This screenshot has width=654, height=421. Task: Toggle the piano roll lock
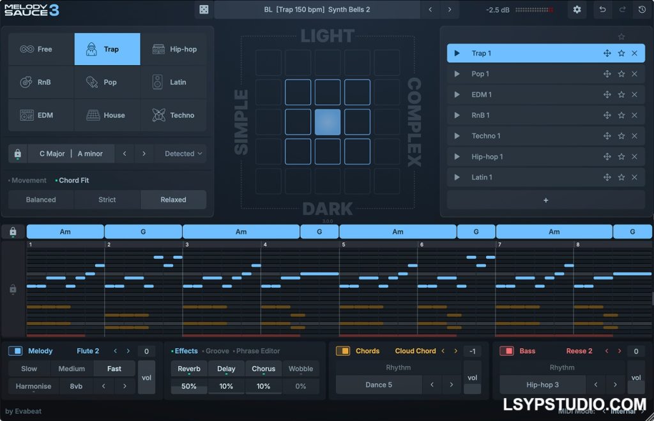pos(13,288)
